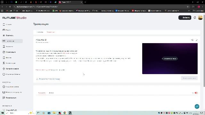Click the RUTUBE Studio logo
205x115 pixels.
tap(14, 18)
